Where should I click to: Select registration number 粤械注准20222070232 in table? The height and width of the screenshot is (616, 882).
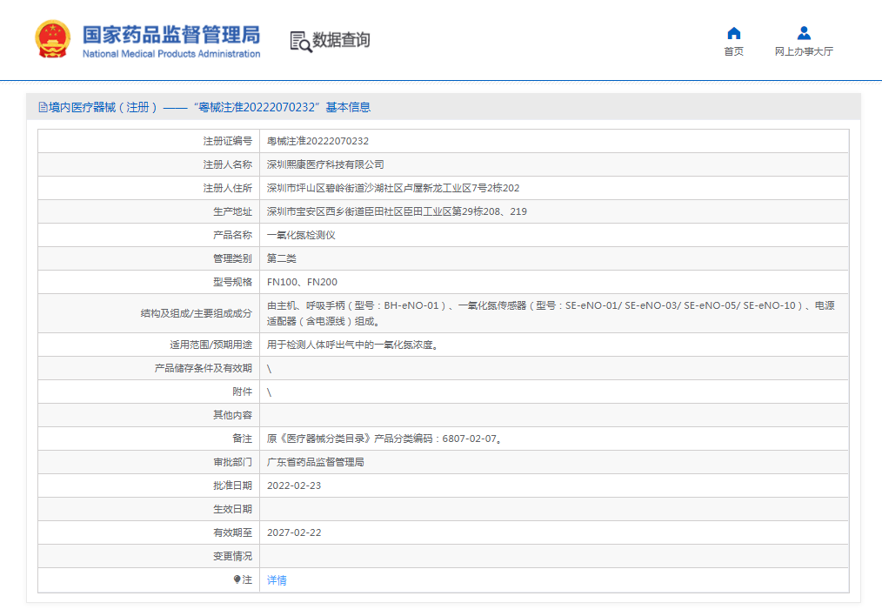coord(317,141)
